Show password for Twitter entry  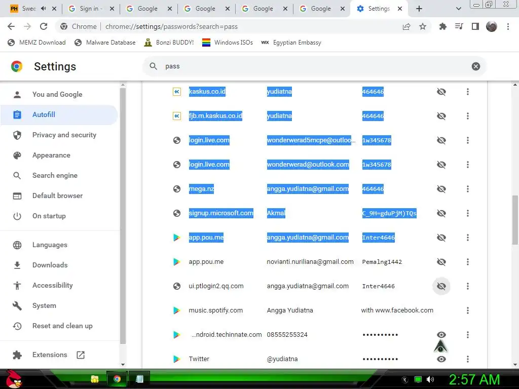[441, 359]
